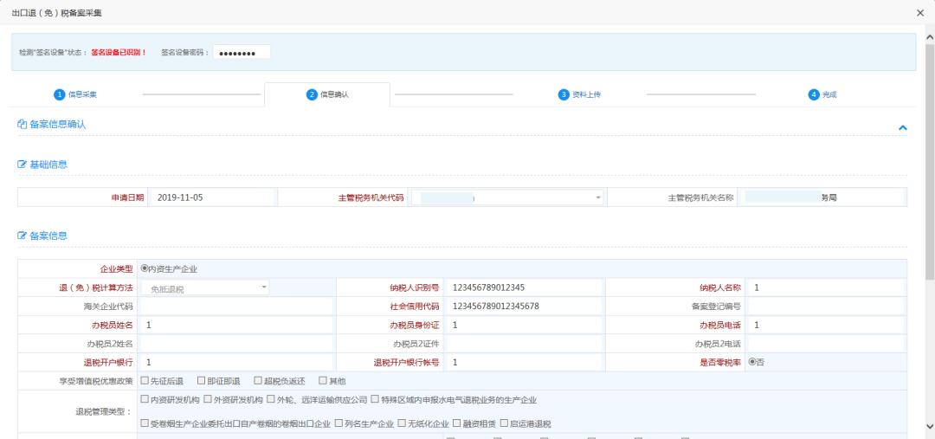Screen dimensions: 935x439
Task: Select 否 for 是否零税率
Action: tap(752, 362)
